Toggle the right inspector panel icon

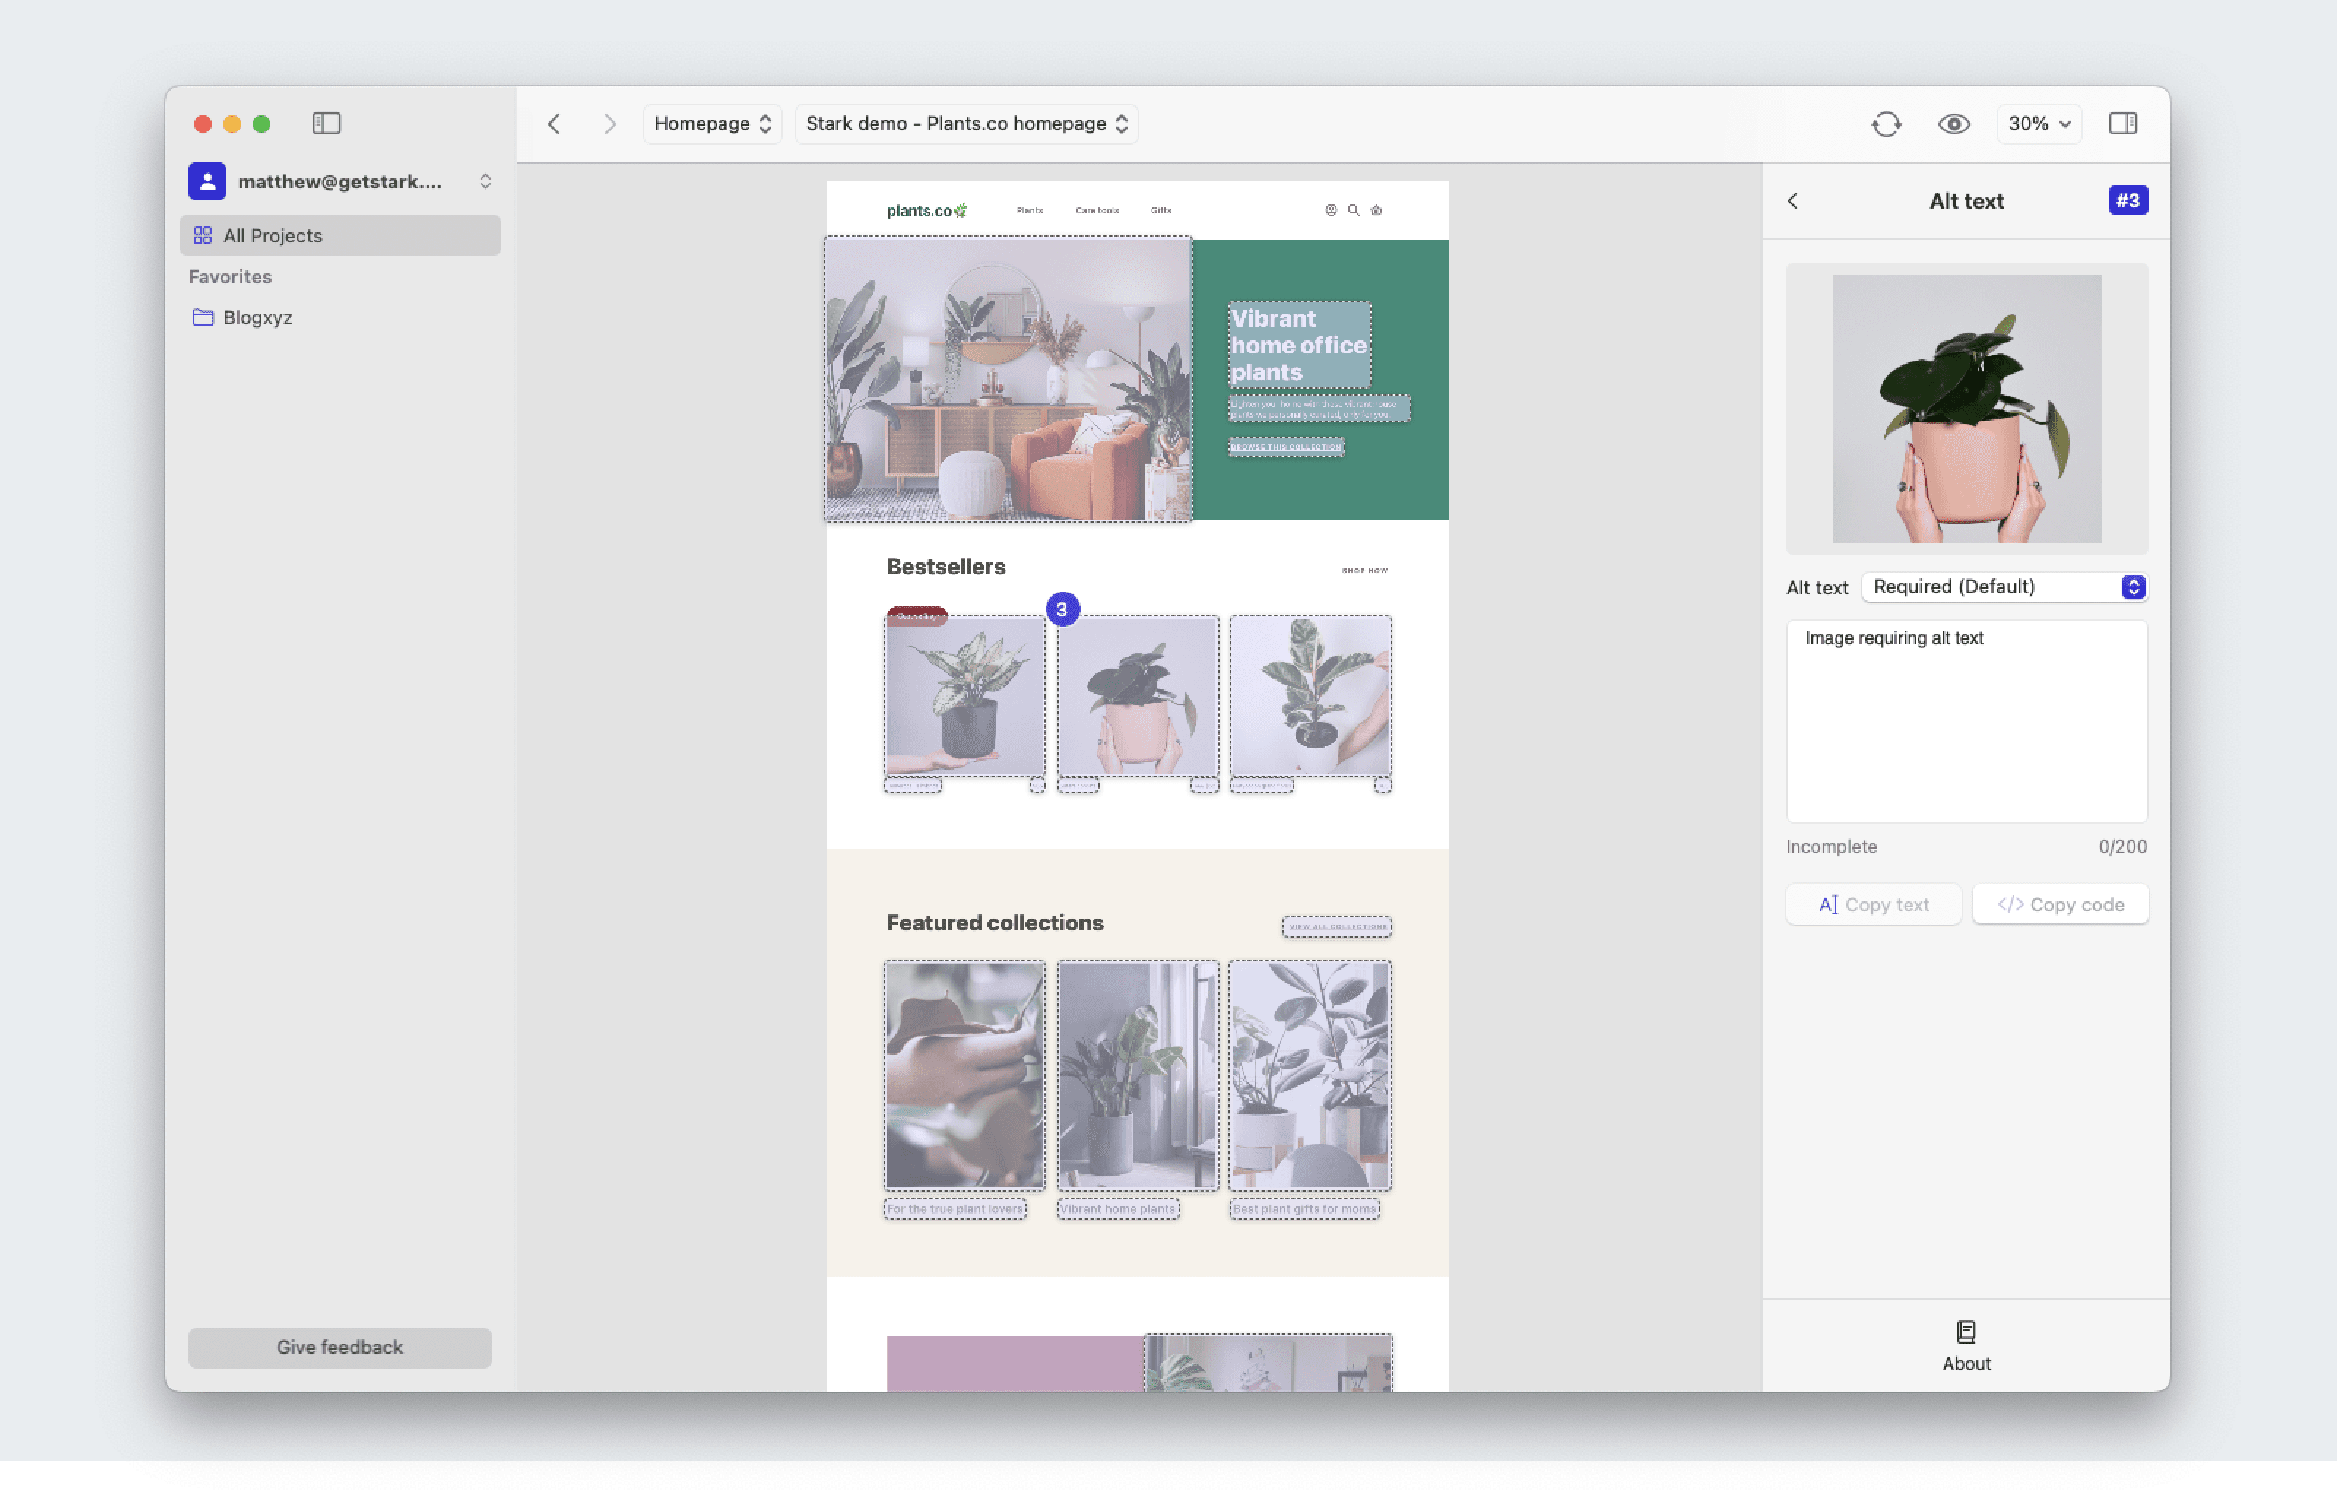pos(2123,123)
